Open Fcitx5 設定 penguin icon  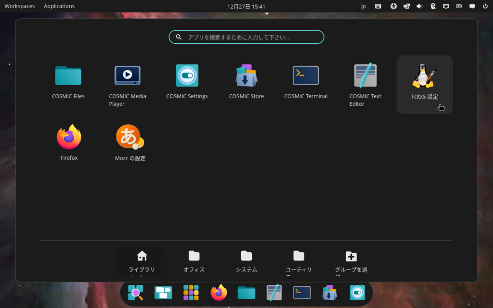point(424,83)
